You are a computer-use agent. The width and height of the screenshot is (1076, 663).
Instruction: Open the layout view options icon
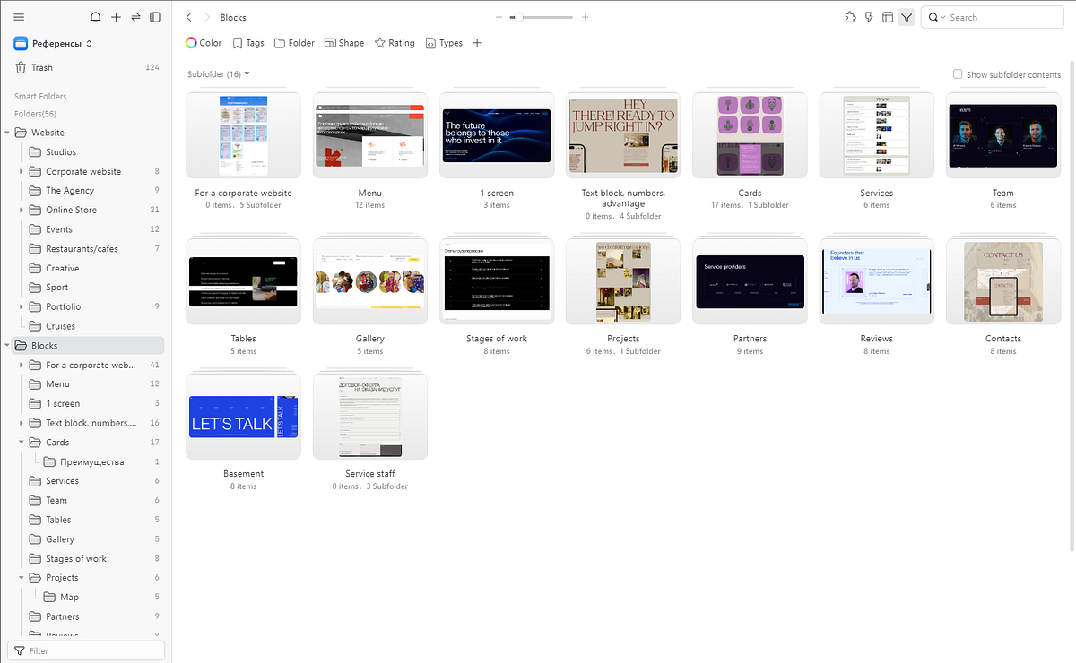(888, 17)
